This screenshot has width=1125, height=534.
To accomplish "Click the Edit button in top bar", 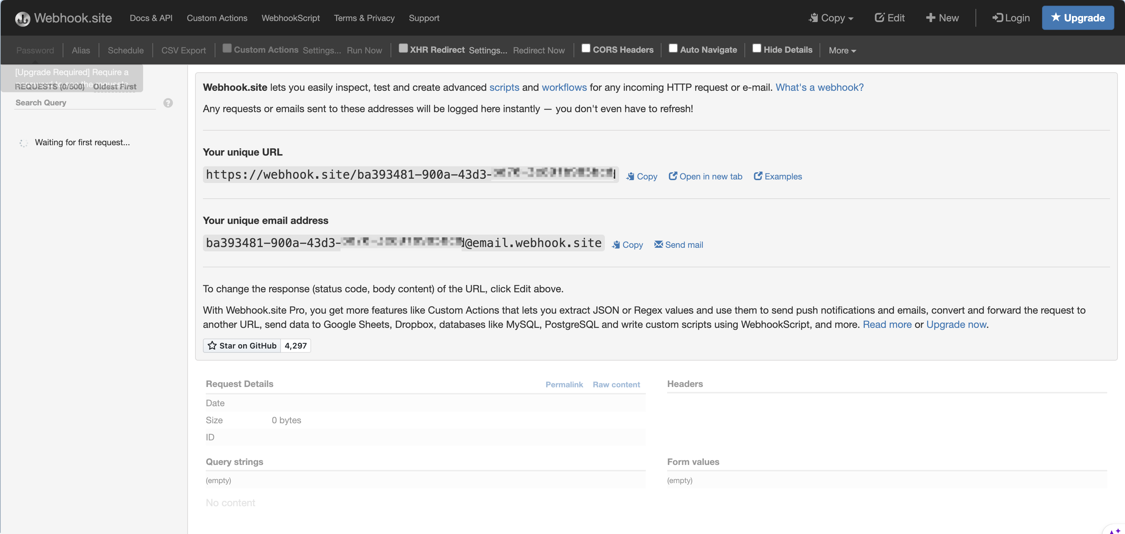I will click(x=890, y=18).
